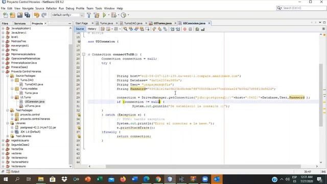Screen dimensions: 327x184
Task: Collapse the Libraries node
Action: click(x=8, y=123)
